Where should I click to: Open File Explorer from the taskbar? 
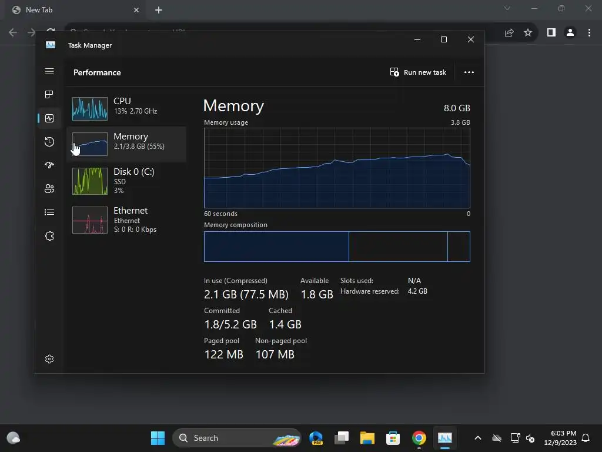tap(367, 438)
